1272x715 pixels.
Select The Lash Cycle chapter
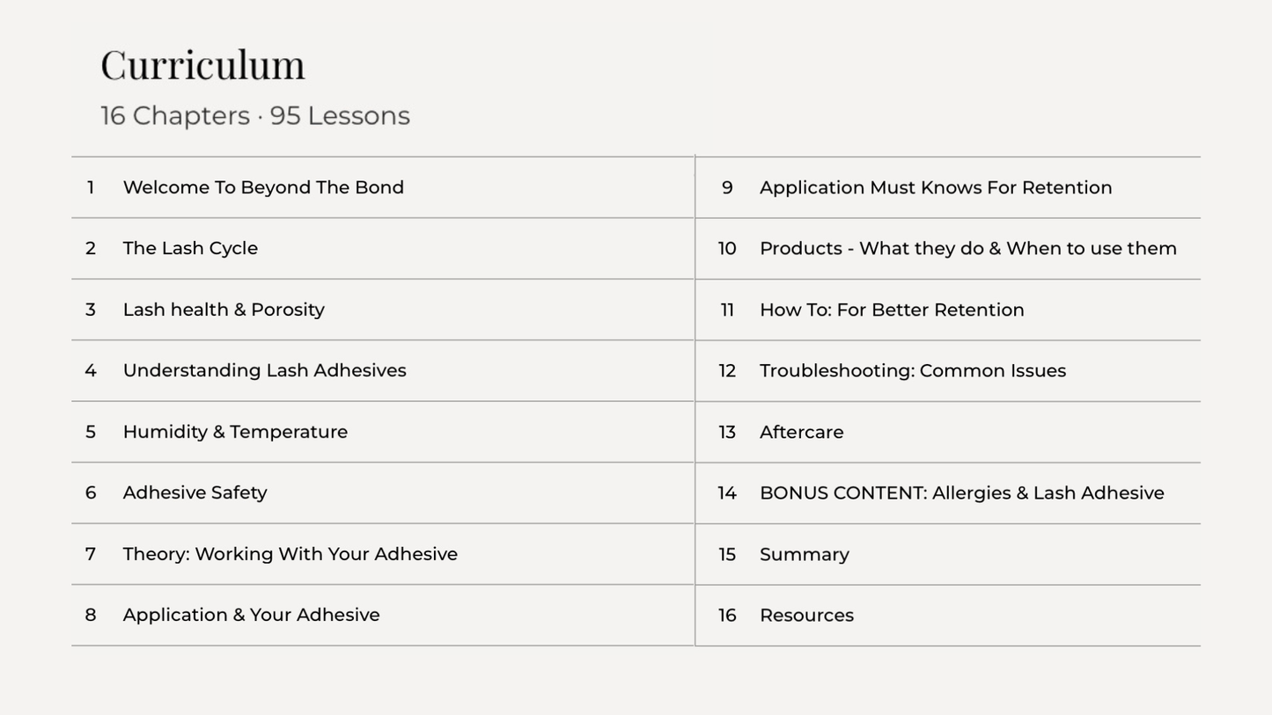click(190, 248)
